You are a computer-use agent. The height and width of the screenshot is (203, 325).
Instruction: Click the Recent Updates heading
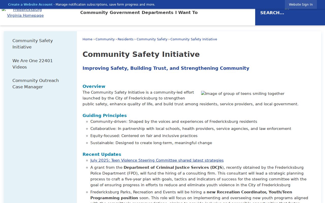(x=102, y=154)
